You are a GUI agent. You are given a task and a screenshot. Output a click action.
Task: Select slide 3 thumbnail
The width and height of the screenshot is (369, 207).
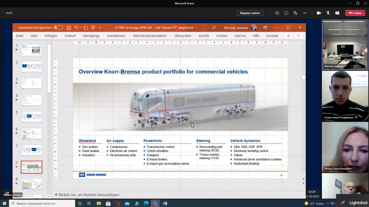pyautogui.click(x=31, y=83)
